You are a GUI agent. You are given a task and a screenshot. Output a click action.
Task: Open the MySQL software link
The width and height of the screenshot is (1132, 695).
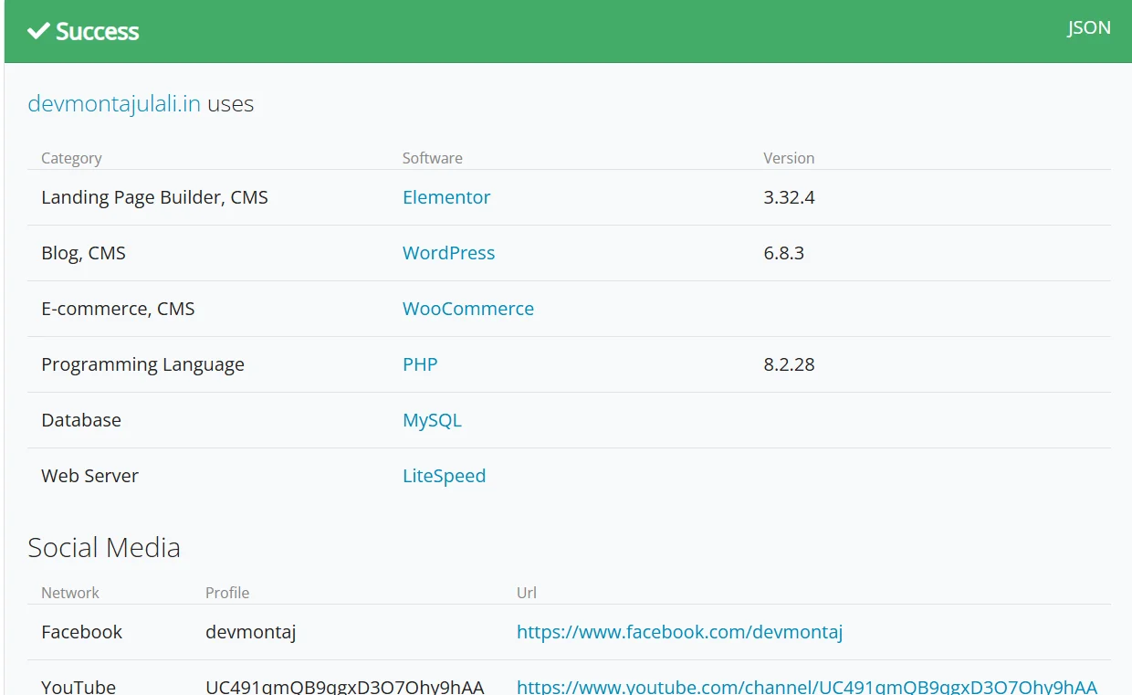432,420
